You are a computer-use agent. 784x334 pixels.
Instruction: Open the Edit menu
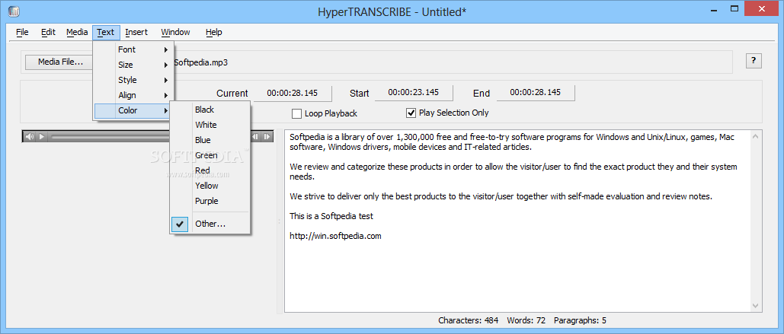49,32
